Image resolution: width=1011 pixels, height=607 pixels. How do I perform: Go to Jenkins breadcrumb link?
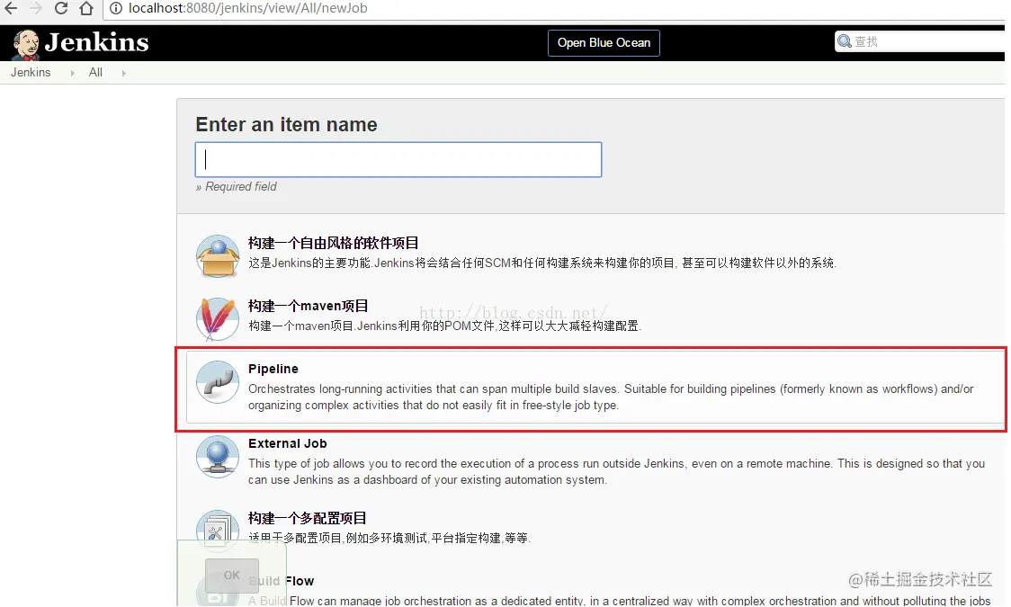click(31, 72)
